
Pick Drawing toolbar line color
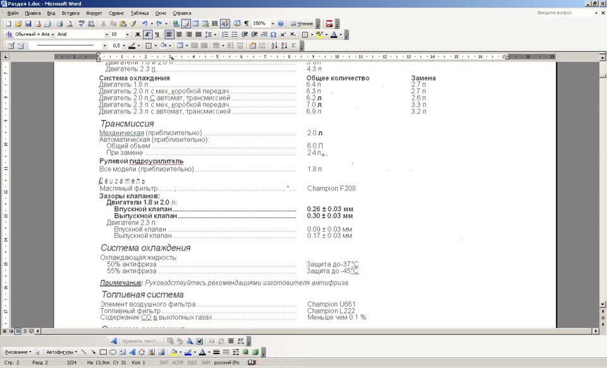[x=188, y=352]
